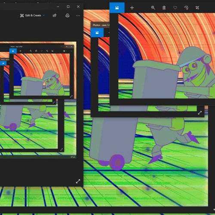Image resolution: width=215 pixels, height=215 pixels.
Task: Click the trash delete icon in largest toolbar
Action: (164, 8)
